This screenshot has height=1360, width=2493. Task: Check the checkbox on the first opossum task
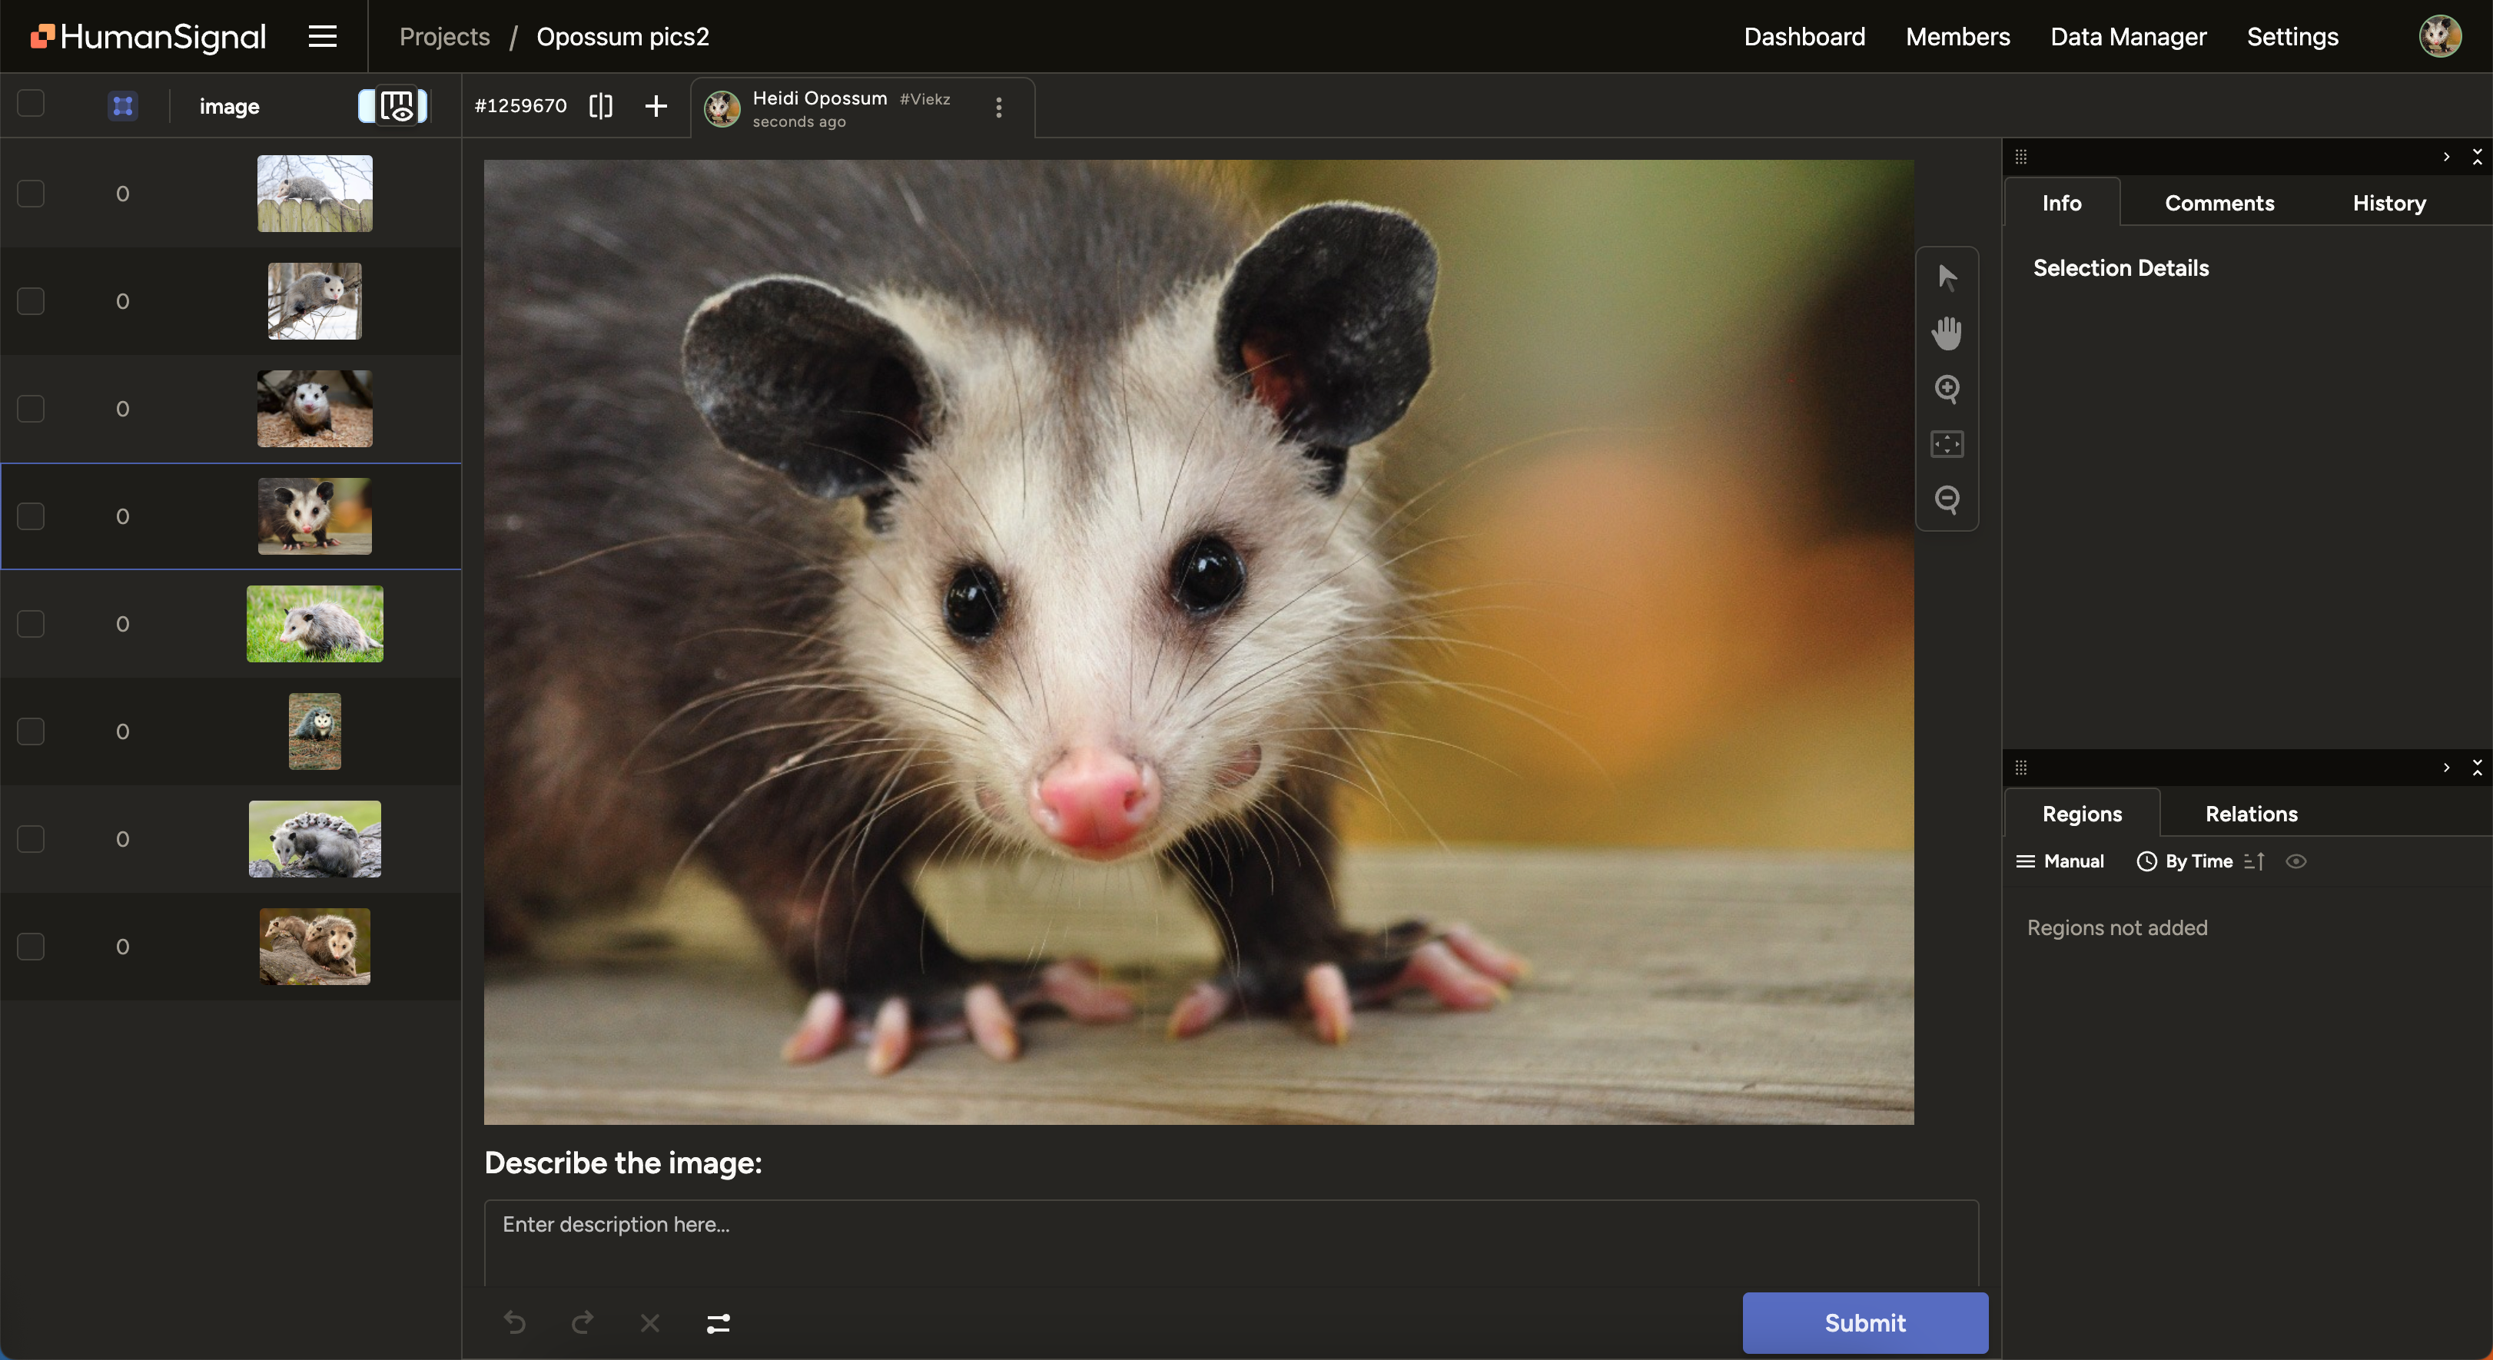pos(30,194)
